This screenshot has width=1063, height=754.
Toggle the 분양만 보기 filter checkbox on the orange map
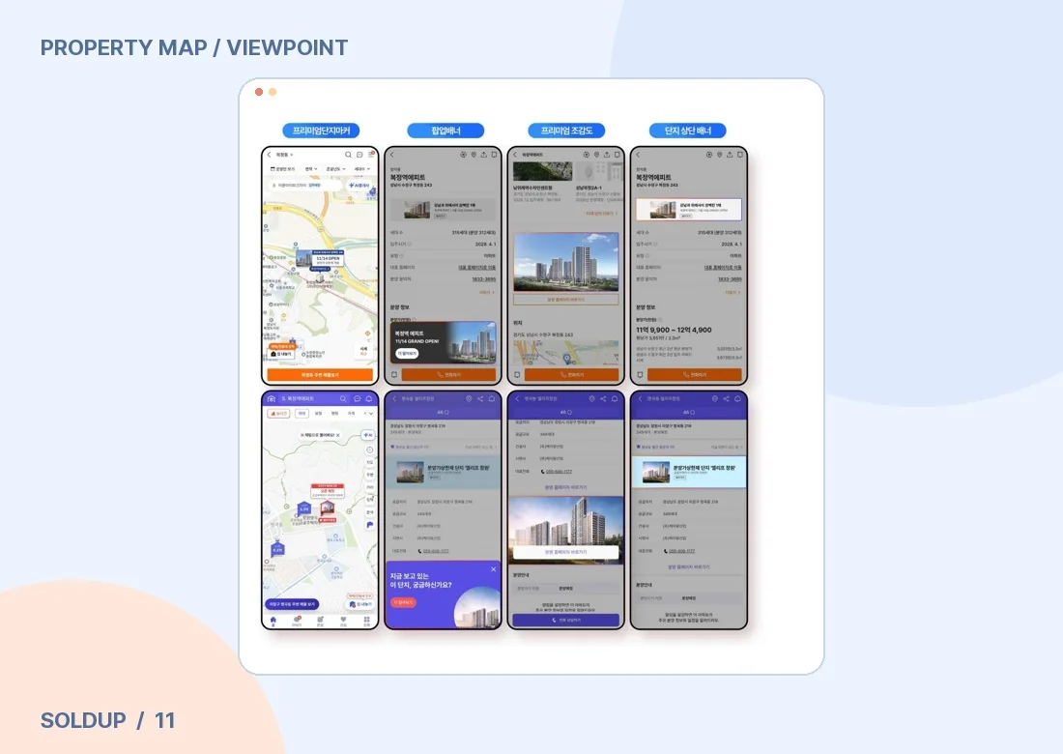[283, 169]
